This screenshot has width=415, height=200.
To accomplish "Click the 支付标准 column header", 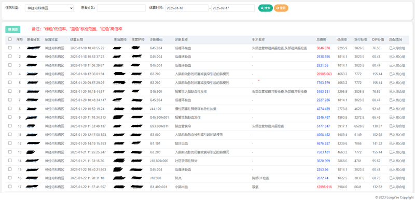I will coord(361,39).
